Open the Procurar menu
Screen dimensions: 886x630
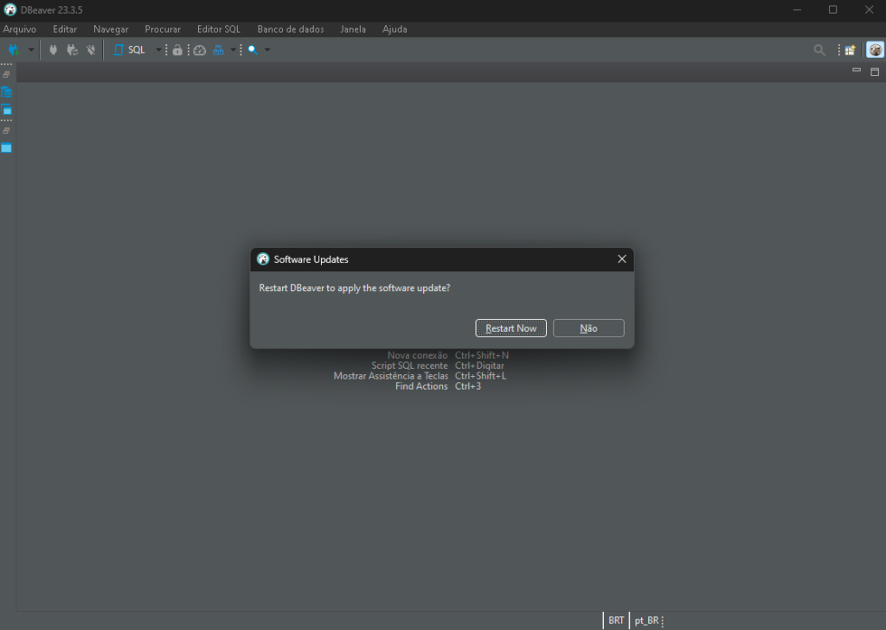(163, 29)
